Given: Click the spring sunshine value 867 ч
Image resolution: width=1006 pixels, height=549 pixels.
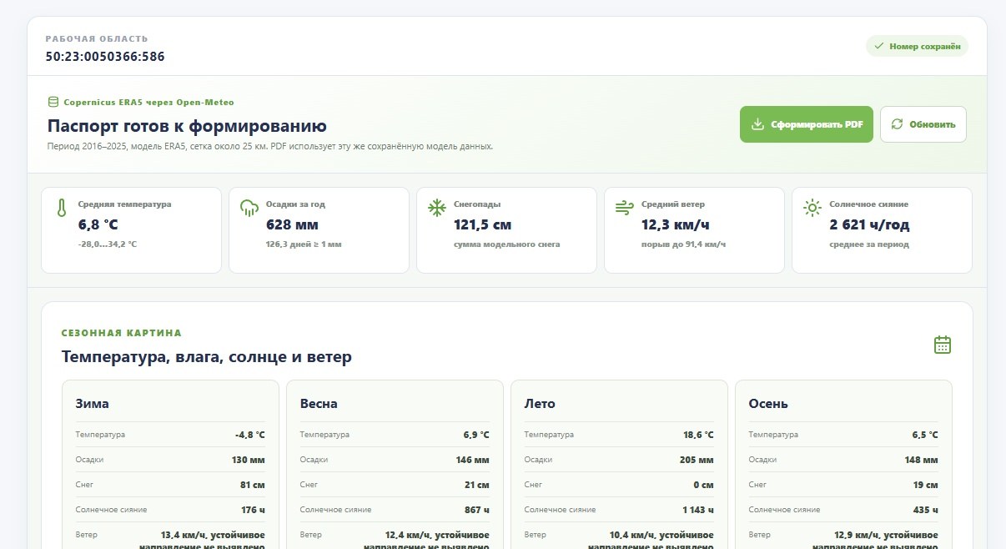Looking at the screenshot, I should pyautogui.click(x=477, y=510).
